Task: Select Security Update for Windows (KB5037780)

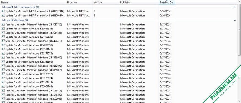Action: coord(34,25)
